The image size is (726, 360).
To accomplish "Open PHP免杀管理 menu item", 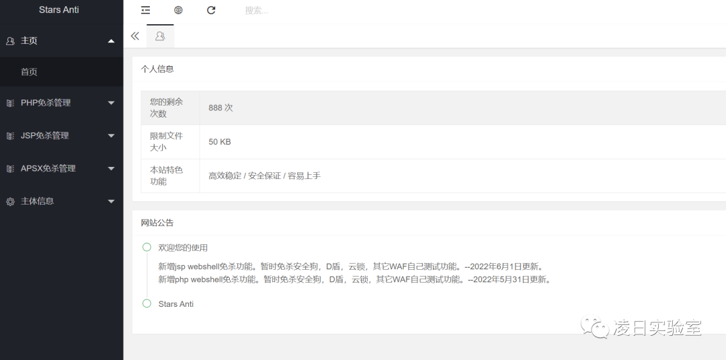I will click(x=62, y=103).
